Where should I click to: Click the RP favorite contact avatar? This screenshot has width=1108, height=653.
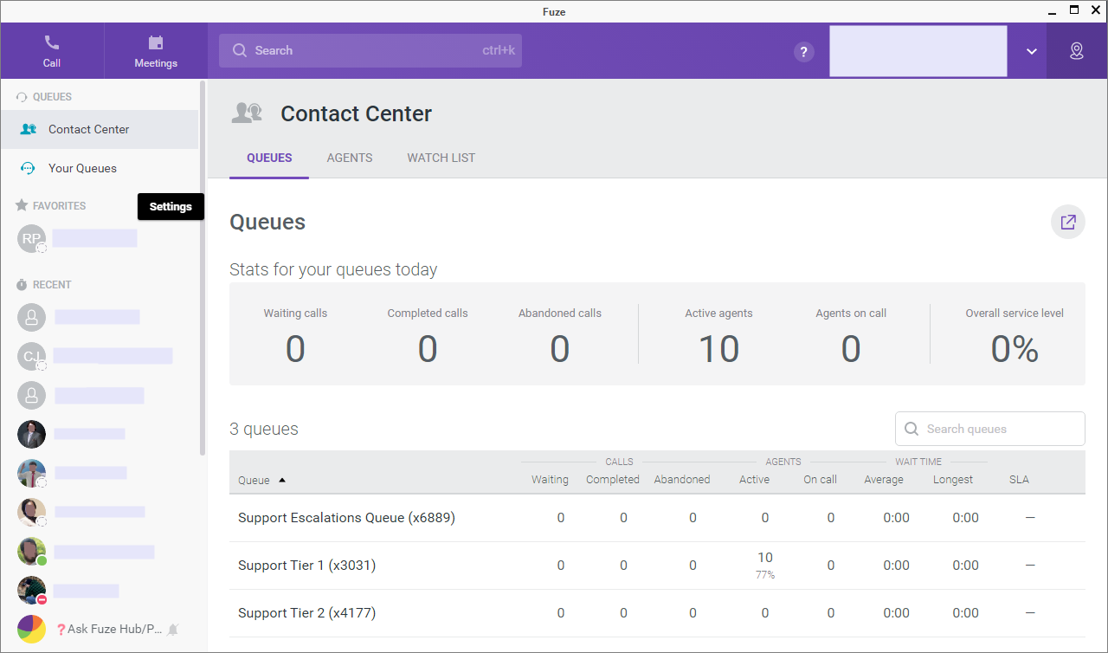pos(32,239)
